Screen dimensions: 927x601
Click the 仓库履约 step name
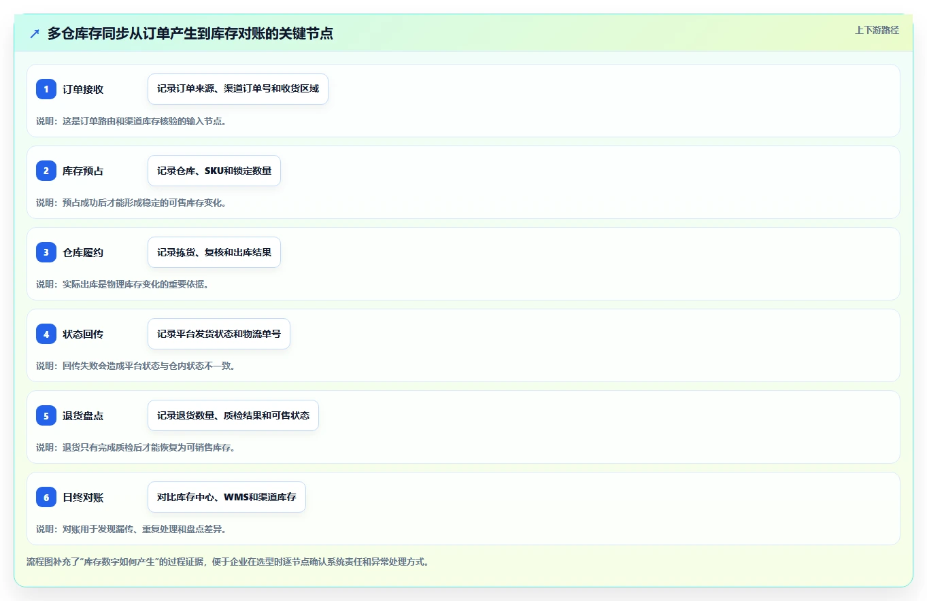pyautogui.click(x=83, y=252)
